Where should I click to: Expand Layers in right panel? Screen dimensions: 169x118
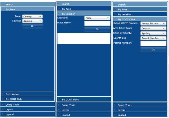coord(140,110)
